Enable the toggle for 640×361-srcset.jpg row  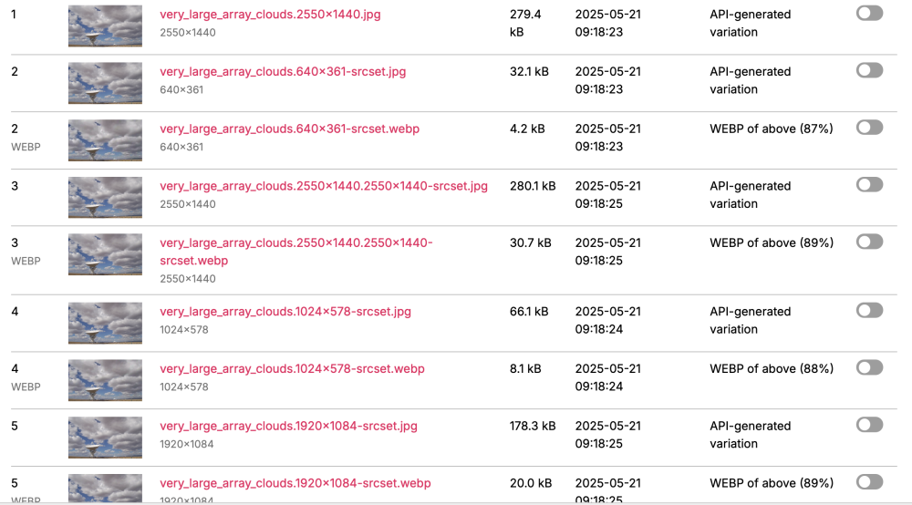869,70
